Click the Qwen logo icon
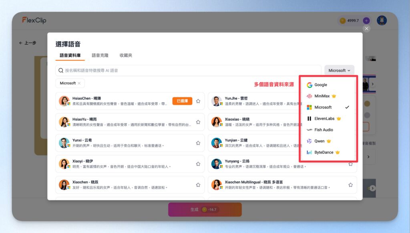 pos(310,141)
